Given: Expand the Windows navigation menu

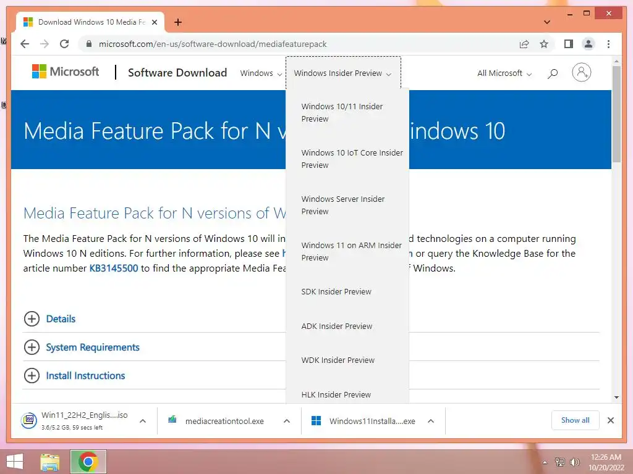Looking at the screenshot, I should point(261,73).
